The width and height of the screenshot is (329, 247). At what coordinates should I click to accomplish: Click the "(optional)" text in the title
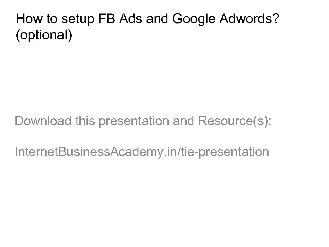click(x=44, y=35)
